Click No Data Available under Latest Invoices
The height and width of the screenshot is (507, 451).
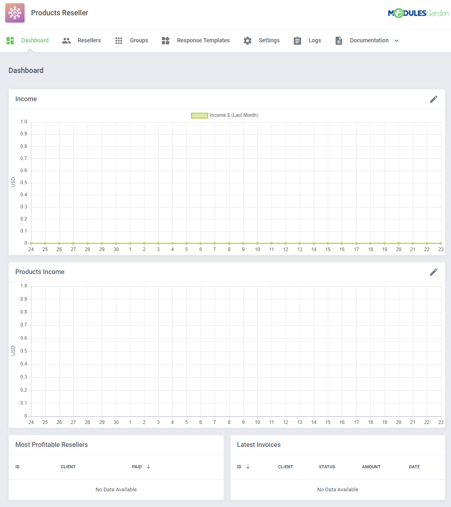point(338,490)
